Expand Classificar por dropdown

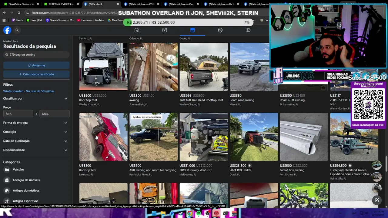(36, 98)
